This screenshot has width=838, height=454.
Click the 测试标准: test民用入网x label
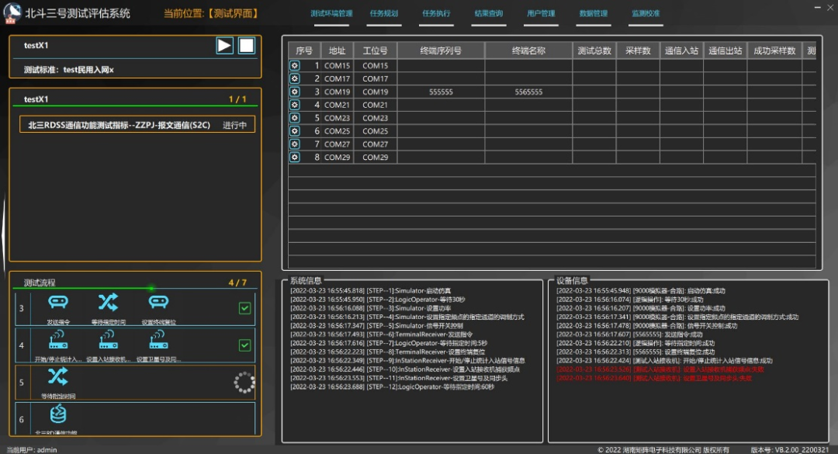point(68,70)
